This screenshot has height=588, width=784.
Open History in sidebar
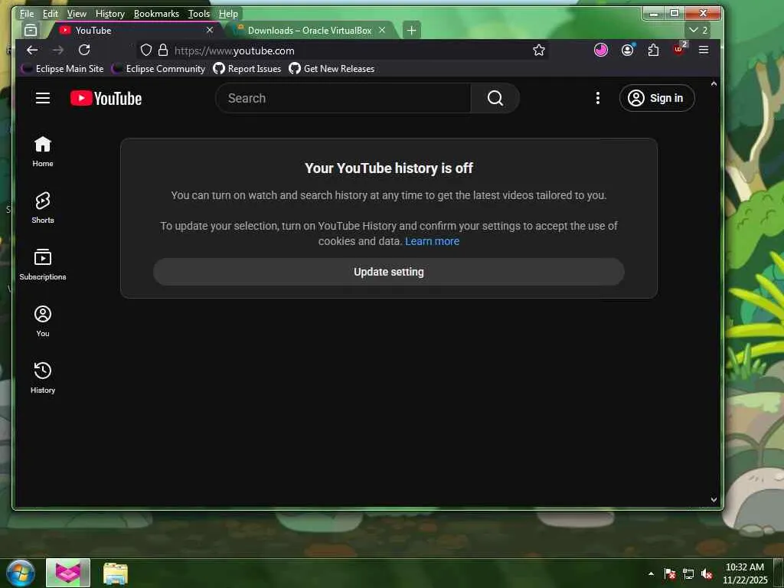coord(43,377)
